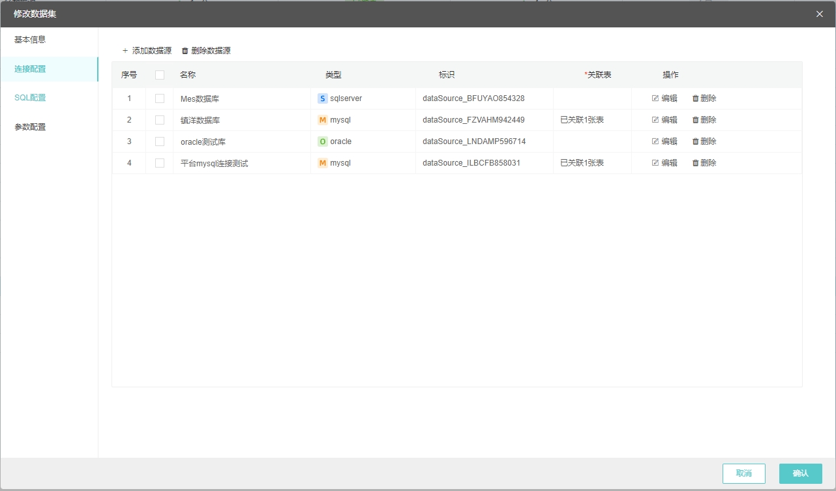Image resolution: width=836 pixels, height=491 pixels.
Task: Click identifier dataSource_ILBCFB858031
Action: point(471,163)
